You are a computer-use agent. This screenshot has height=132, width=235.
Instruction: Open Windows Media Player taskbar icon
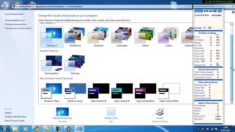(x=25, y=129)
